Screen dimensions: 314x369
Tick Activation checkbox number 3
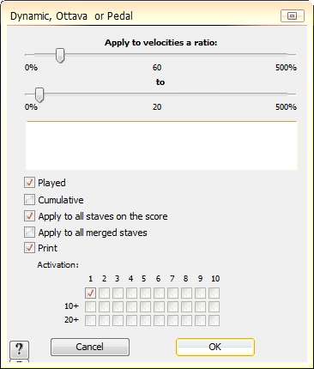118,293
